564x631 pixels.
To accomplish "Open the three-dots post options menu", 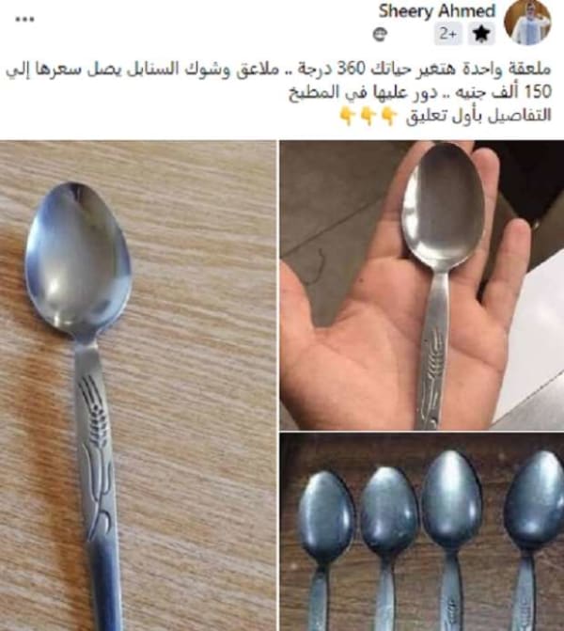I will point(25,19).
